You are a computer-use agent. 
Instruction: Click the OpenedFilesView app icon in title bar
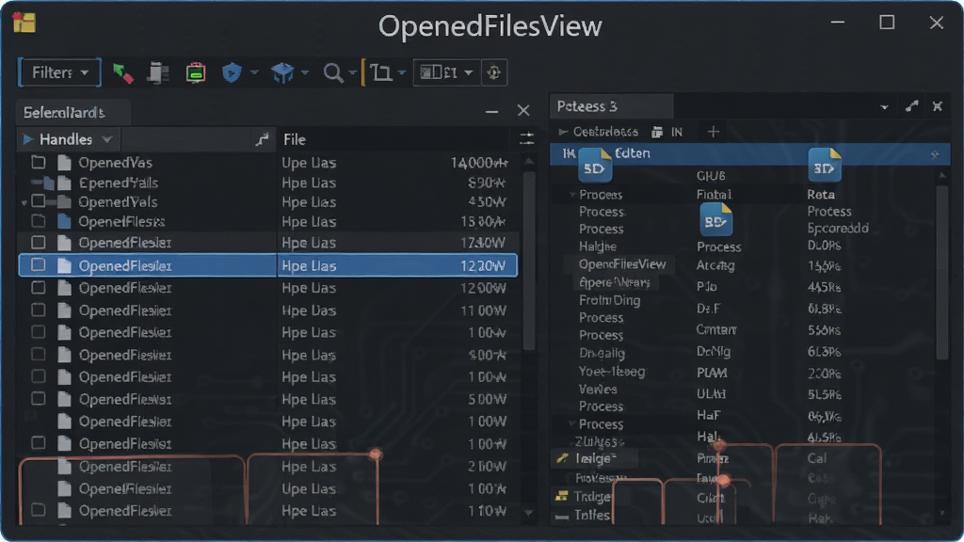pyautogui.click(x=24, y=23)
